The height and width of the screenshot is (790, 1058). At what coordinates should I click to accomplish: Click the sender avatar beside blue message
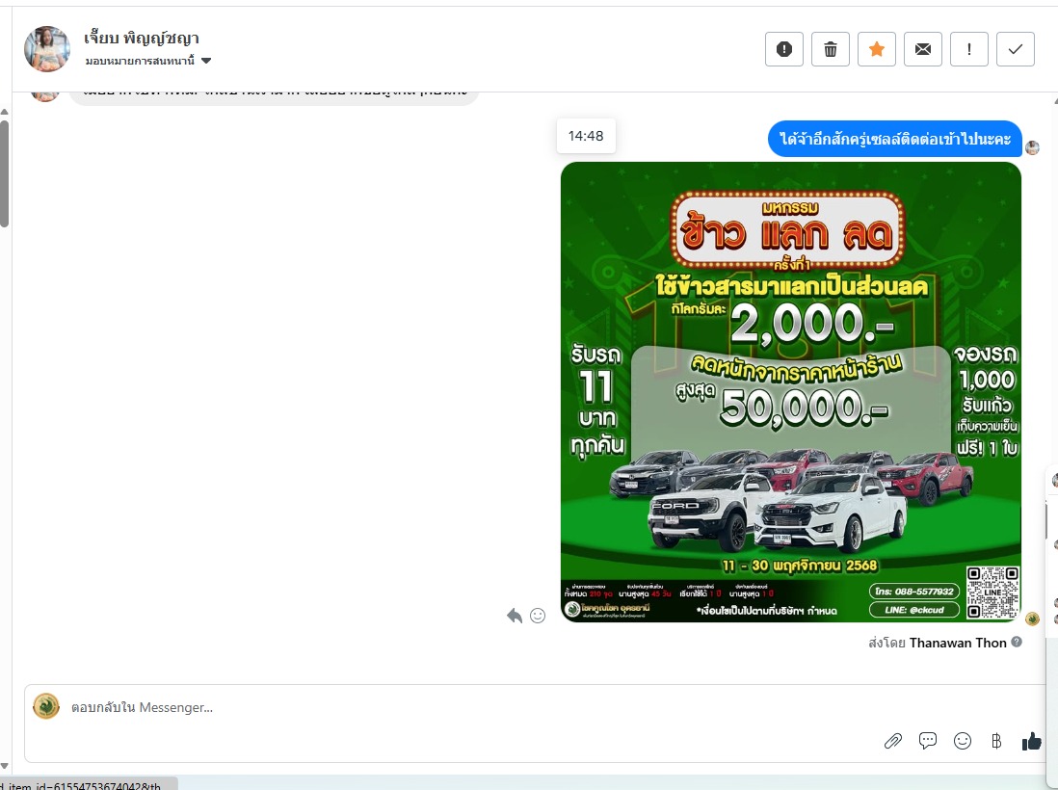coord(1032,147)
